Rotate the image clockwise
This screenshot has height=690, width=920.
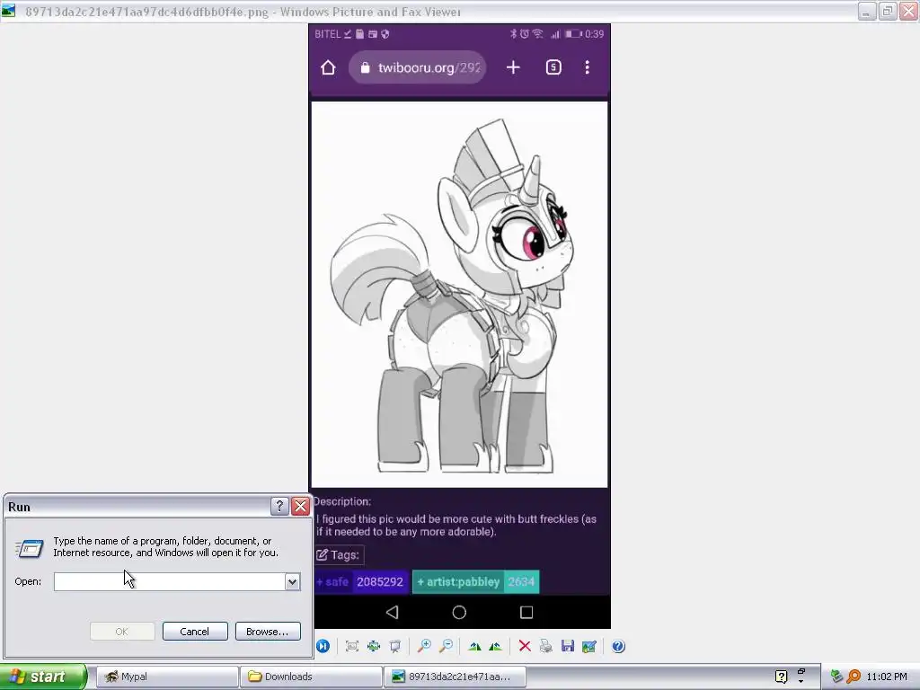pos(474,646)
